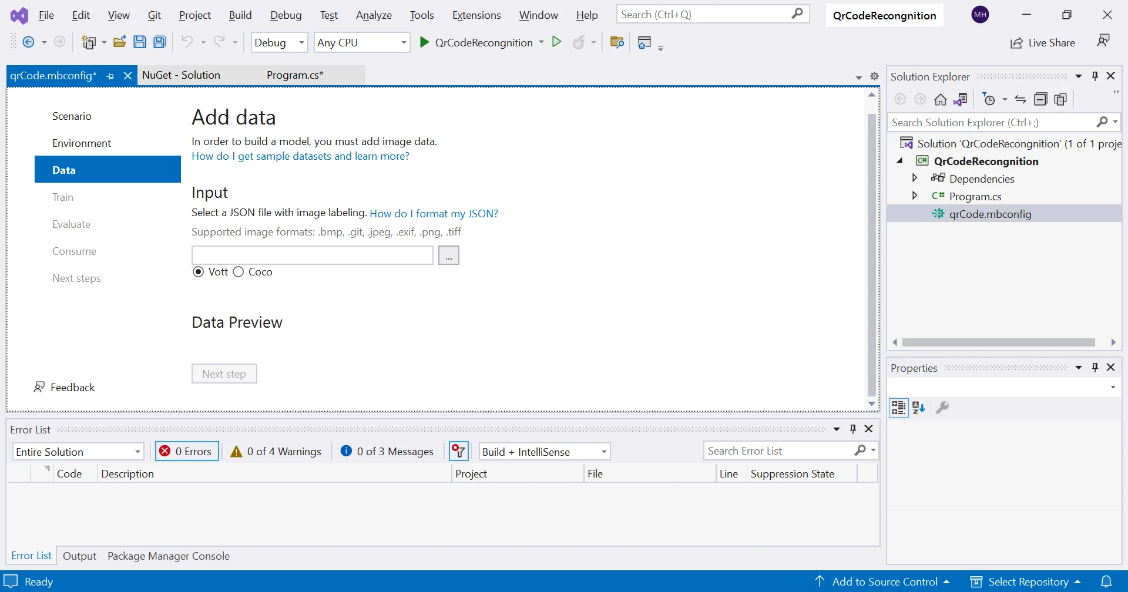
Task: Start debugging with green play arrow
Action: point(424,42)
